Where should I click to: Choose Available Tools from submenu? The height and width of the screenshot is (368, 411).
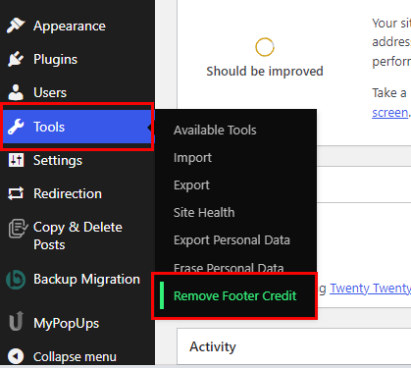[x=215, y=131]
